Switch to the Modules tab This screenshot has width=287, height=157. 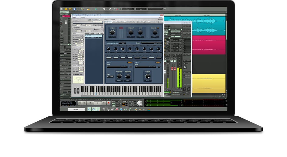click(x=115, y=22)
